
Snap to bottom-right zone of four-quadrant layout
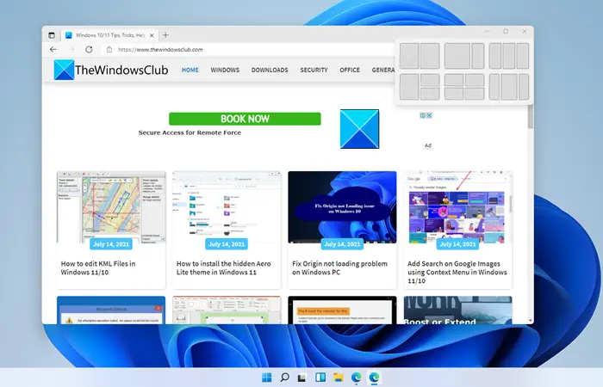tap(475, 94)
